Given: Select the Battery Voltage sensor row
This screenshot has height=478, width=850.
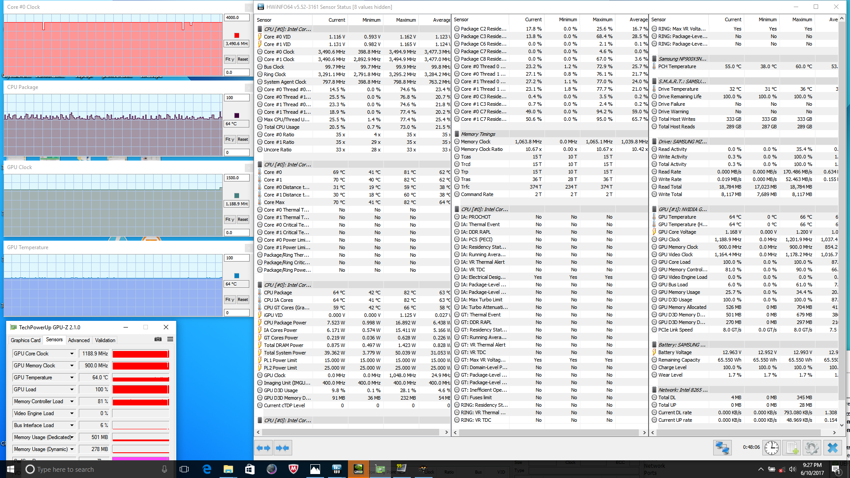Looking at the screenshot, I should [745, 352].
